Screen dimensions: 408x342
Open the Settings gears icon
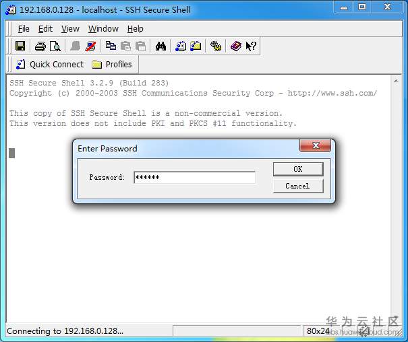pyautogui.click(x=216, y=46)
